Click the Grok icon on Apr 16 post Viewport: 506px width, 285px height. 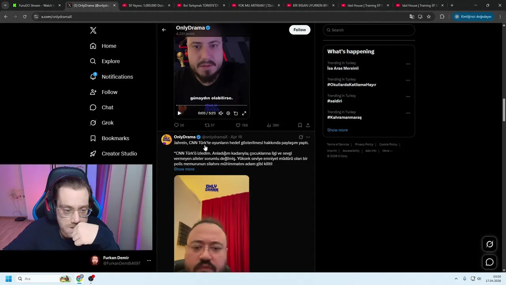point(301,137)
